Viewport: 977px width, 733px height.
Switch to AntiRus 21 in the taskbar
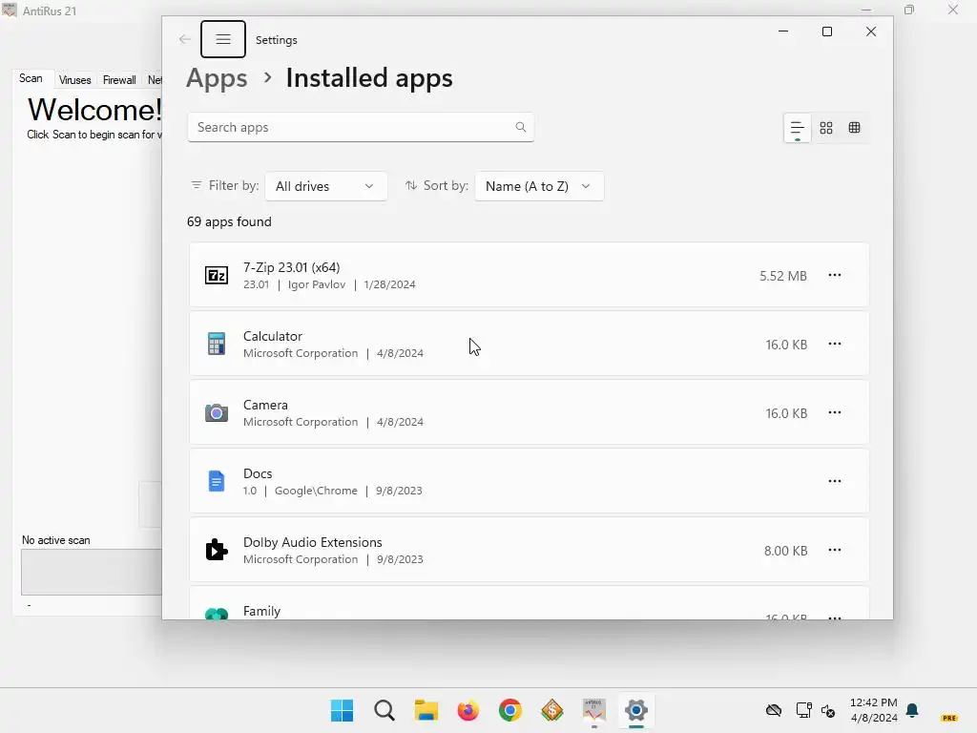tap(593, 710)
